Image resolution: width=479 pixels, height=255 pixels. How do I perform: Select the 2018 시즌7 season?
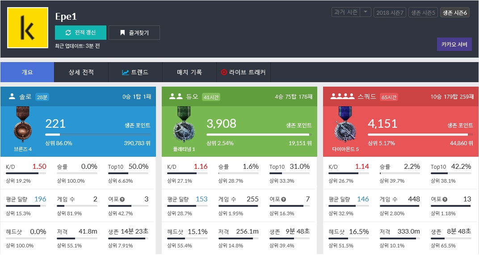click(x=390, y=13)
